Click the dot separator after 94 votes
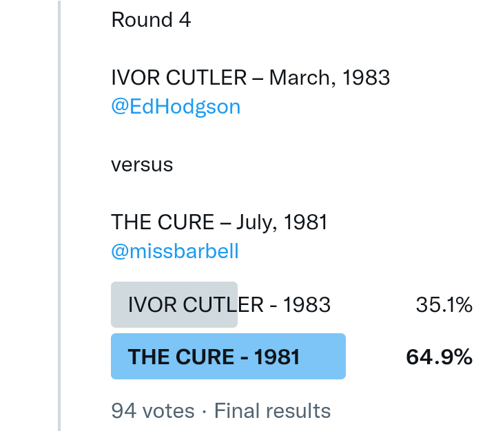Screen dimensions: 496x431 [205, 411]
